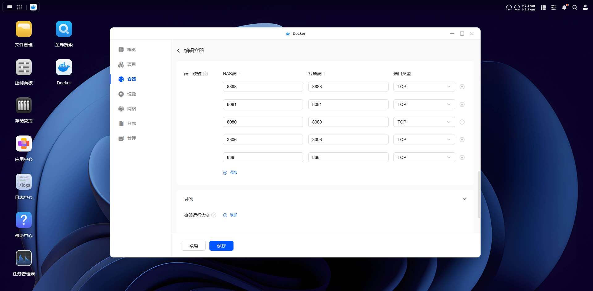This screenshot has width=593, height=291.
Task: Click the help icon next to 容器运行命令
Action: 214,215
